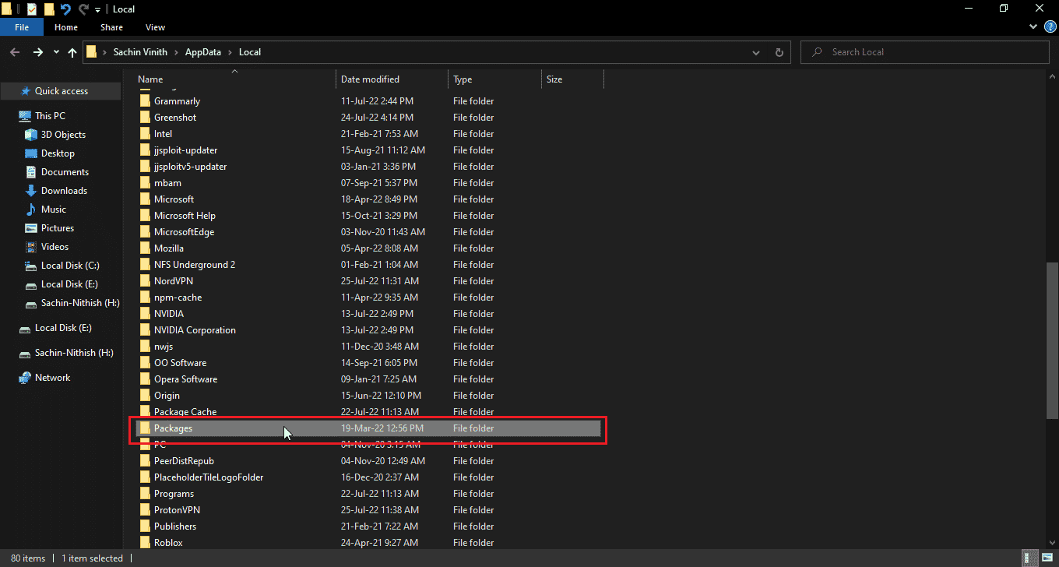
Task: Open Pictures in the navigation pane
Action: pyautogui.click(x=58, y=228)
